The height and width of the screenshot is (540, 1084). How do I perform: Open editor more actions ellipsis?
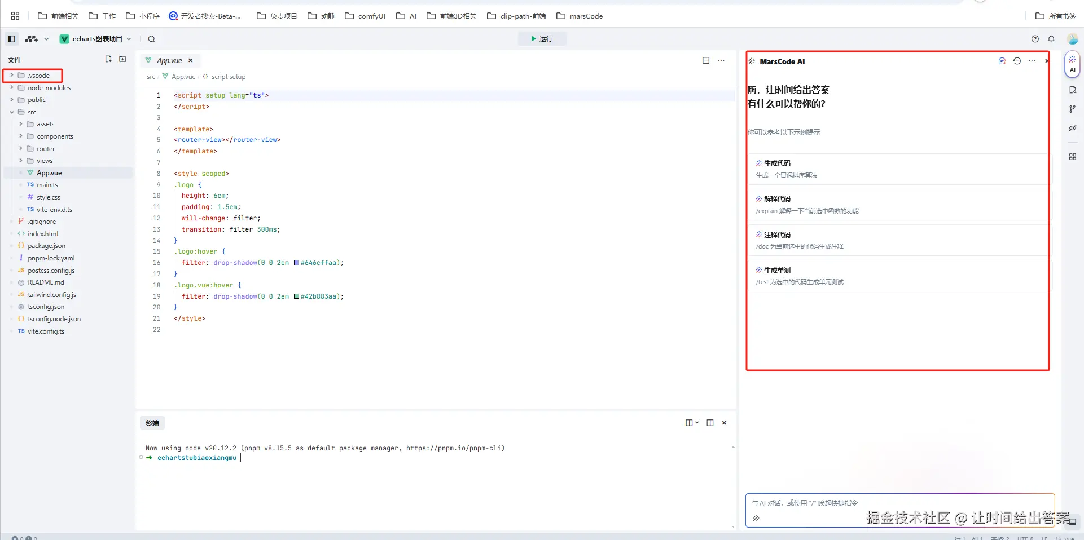(x=721, y=60)
